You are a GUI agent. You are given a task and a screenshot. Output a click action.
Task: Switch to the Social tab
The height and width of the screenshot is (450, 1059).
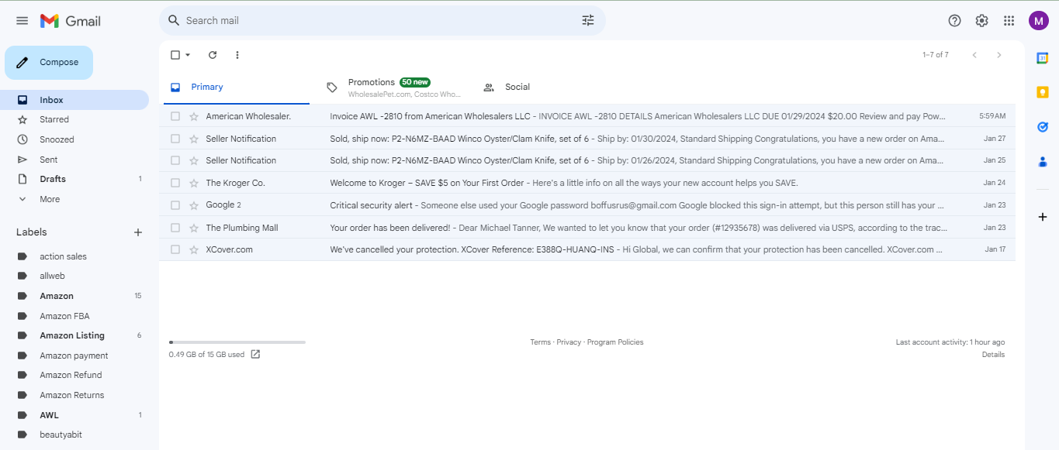point(549,87)
